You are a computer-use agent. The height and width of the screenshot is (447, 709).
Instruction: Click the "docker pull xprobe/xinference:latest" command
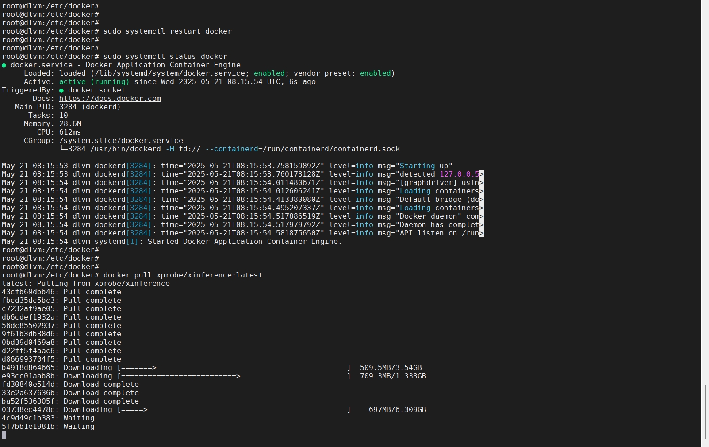pos(183,275)
